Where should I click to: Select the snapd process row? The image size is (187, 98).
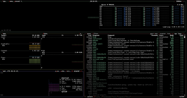(135, 93)
